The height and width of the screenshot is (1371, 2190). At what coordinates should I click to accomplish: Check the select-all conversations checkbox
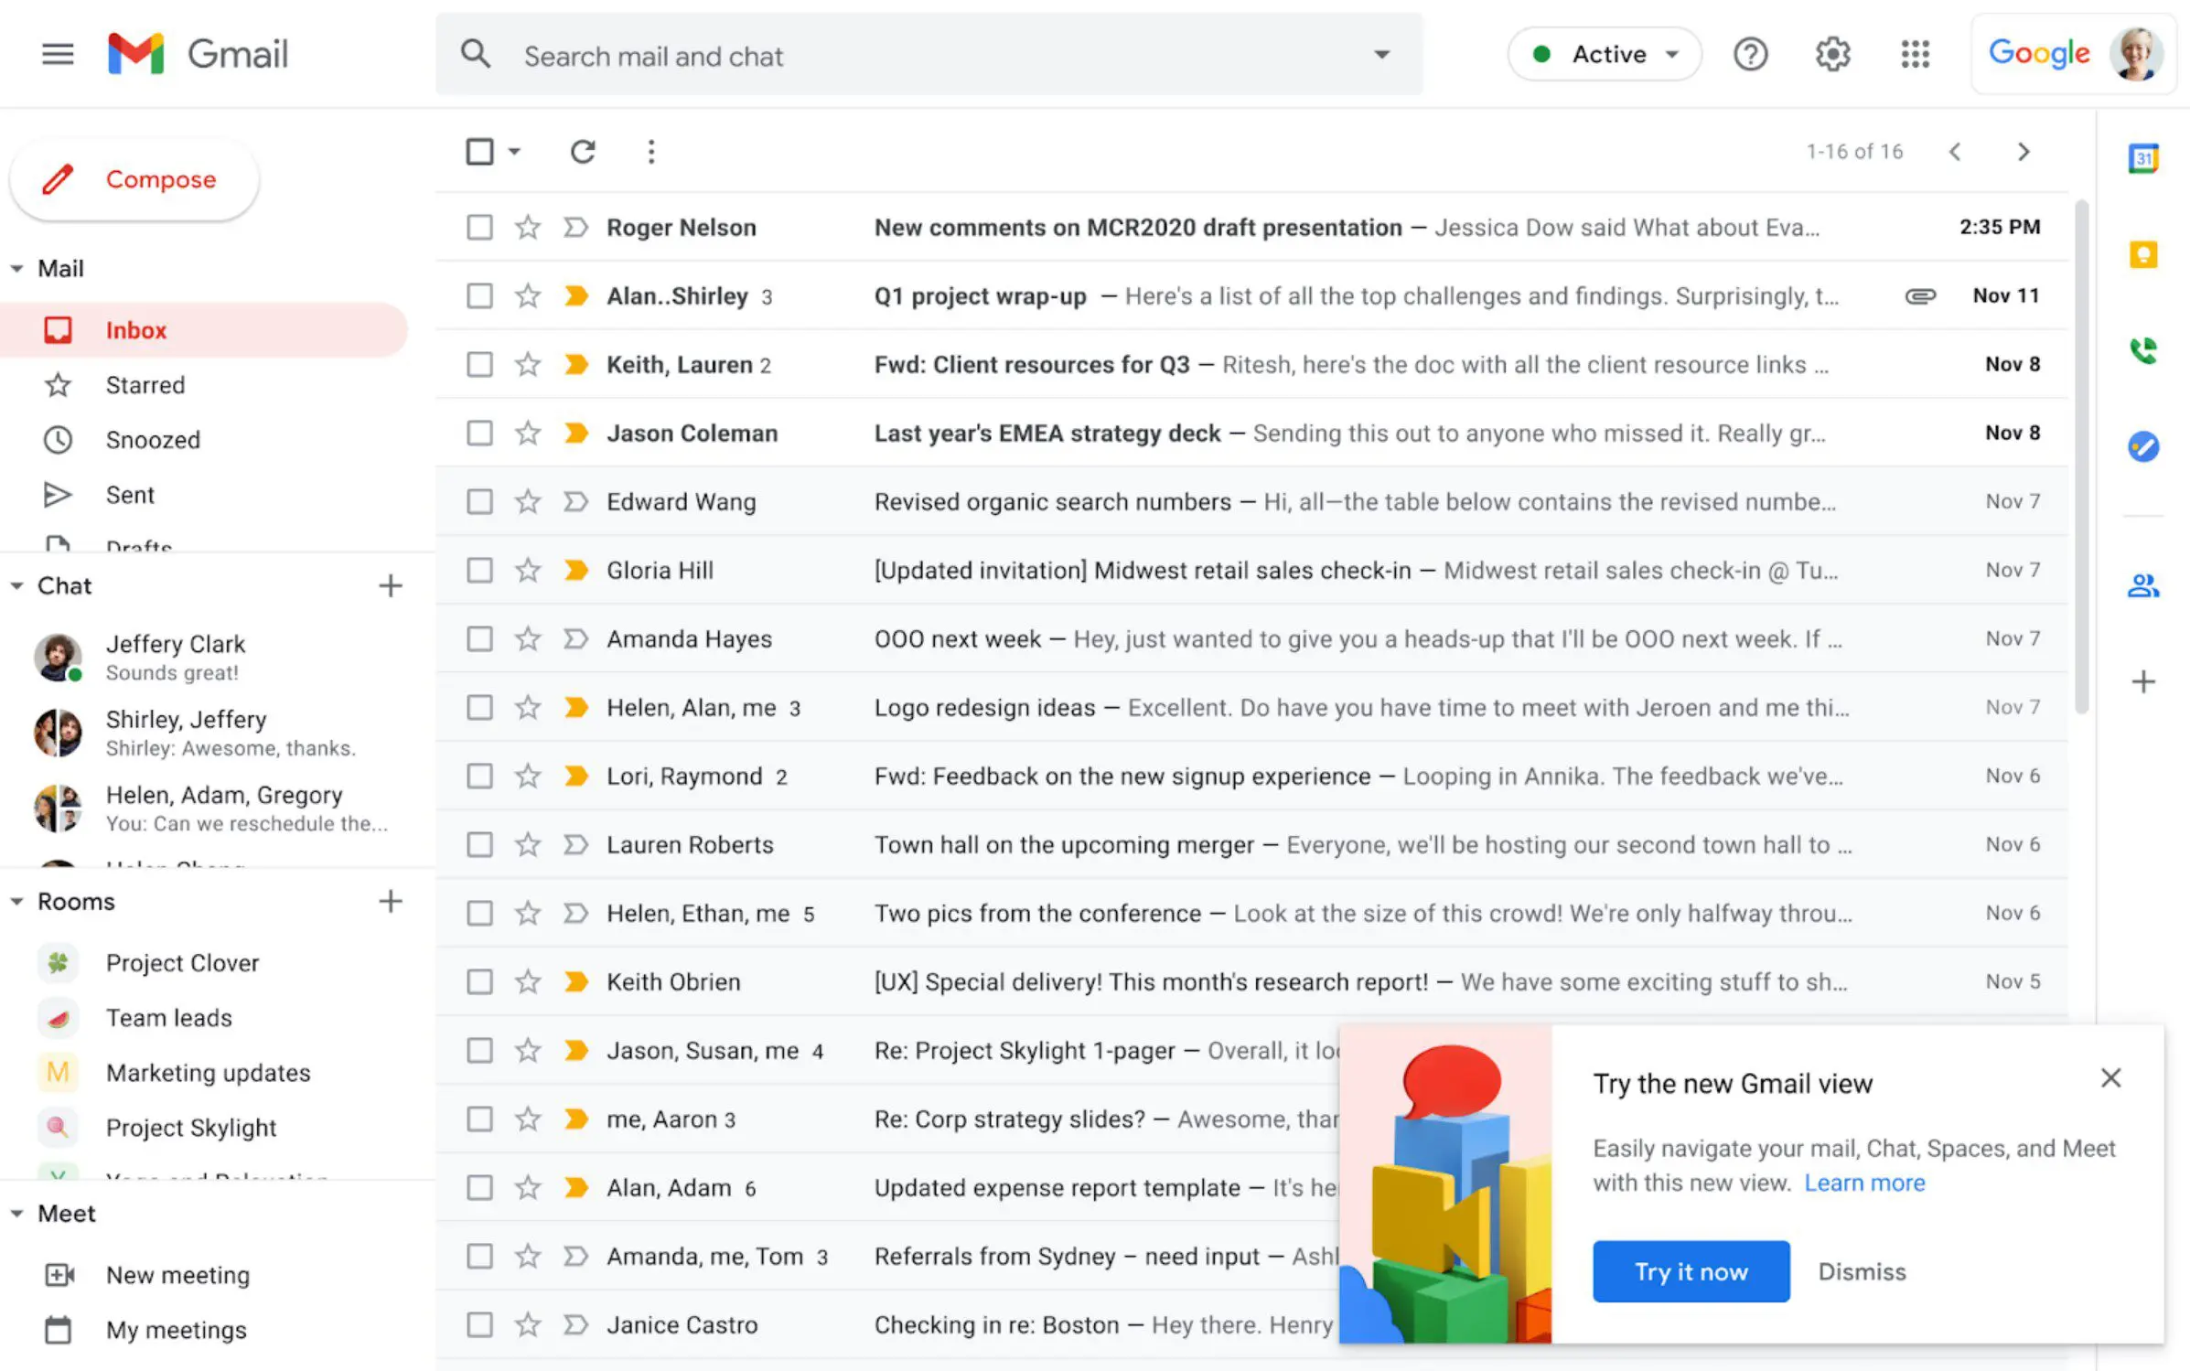(x=479, y=151)
